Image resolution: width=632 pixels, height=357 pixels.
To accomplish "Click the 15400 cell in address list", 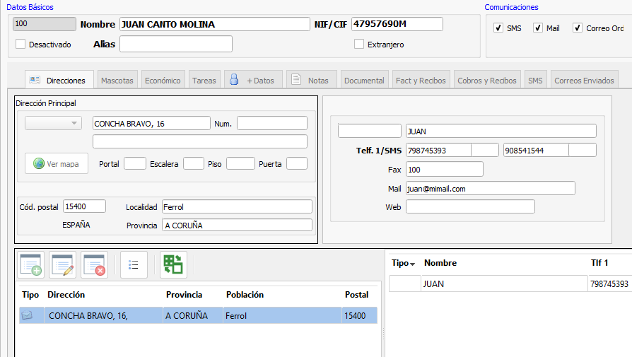I will (x=360, y=315).
